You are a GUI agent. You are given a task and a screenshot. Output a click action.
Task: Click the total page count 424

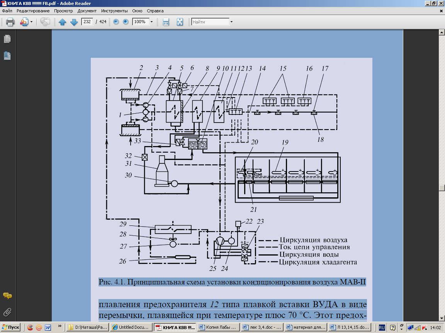pyautogui.click(x=103, y=22)
